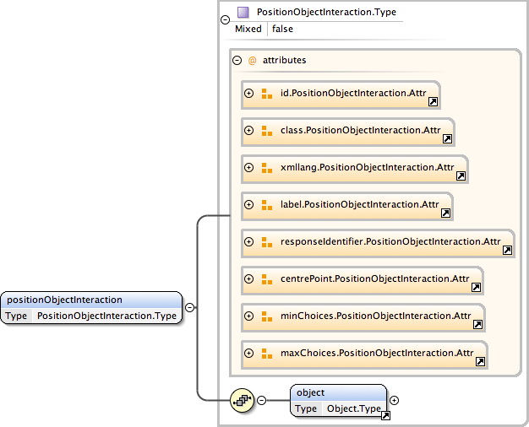Click the orange @ attributes icon
The width and height of the screenshot is (529, 427).
pos(252,61)
